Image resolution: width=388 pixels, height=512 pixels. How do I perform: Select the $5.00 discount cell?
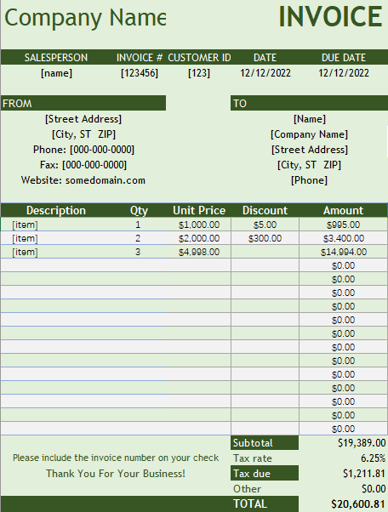[265, 225]
